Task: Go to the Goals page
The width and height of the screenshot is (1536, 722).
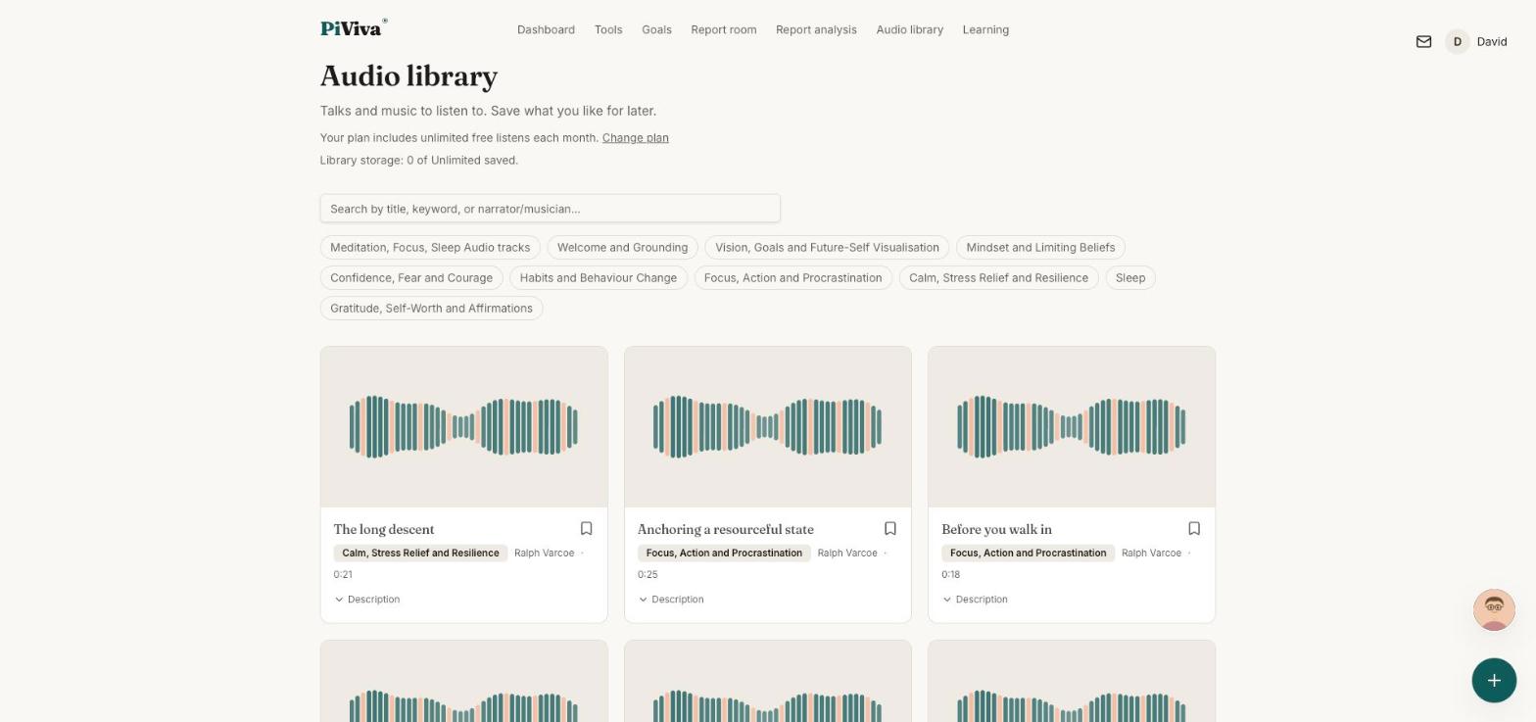Action: [x=656, y=29]
